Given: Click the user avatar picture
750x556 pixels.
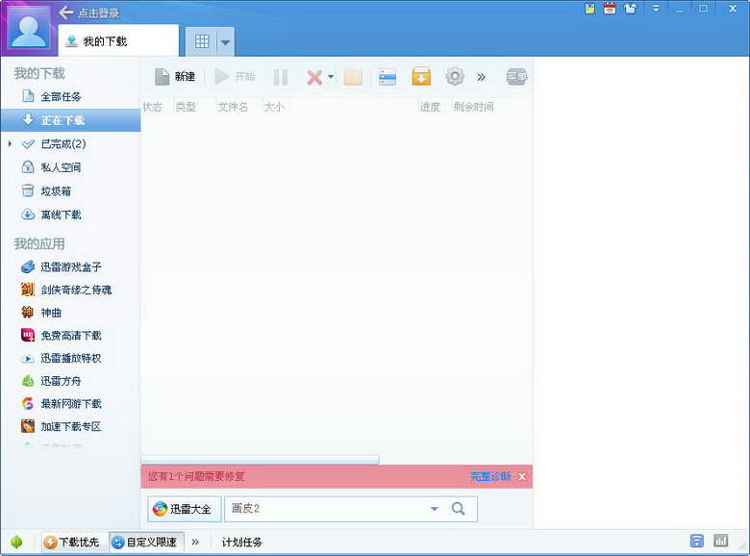Looking at the screenshot, I should coord(29,28).
